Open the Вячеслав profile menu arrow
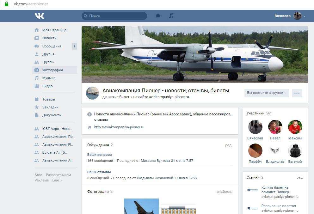Image resolution: width=314 pixels, height=214 pixels. point(305,16)
